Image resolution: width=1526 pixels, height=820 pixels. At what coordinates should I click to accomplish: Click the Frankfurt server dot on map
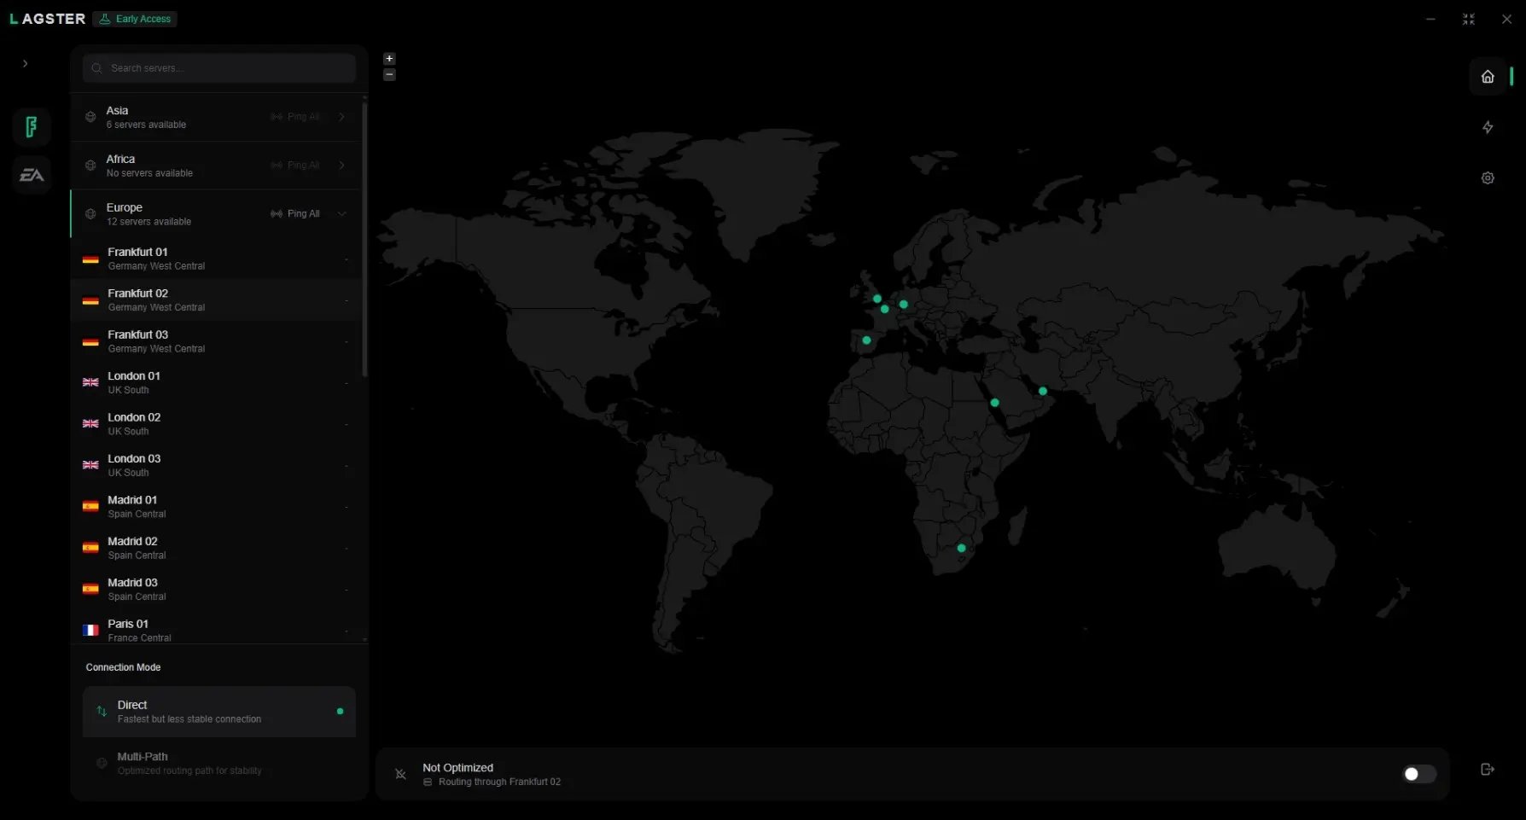point(903,304)
